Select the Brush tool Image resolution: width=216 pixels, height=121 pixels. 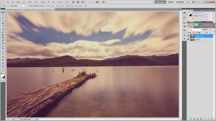tap(3, 32)
